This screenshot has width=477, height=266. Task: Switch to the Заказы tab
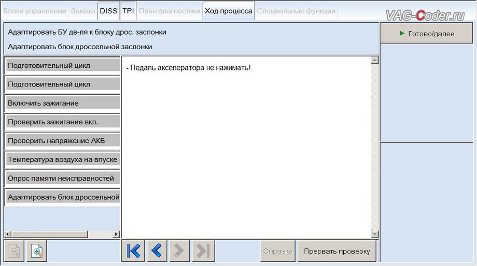coord(83,11)
